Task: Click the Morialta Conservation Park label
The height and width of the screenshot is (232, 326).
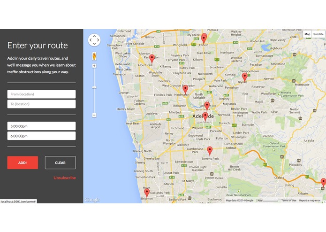Action: [x=292, y=94]
